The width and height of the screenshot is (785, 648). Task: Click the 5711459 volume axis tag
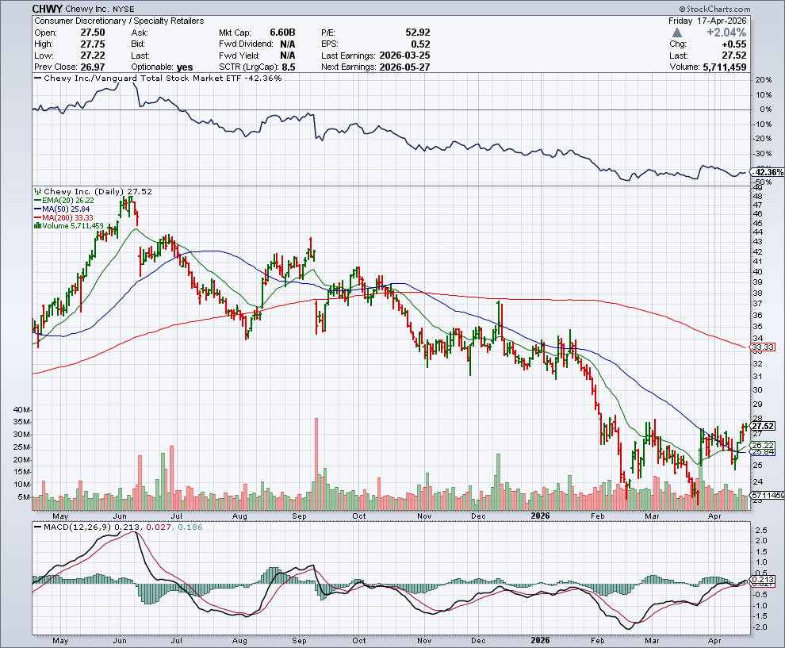768,495
